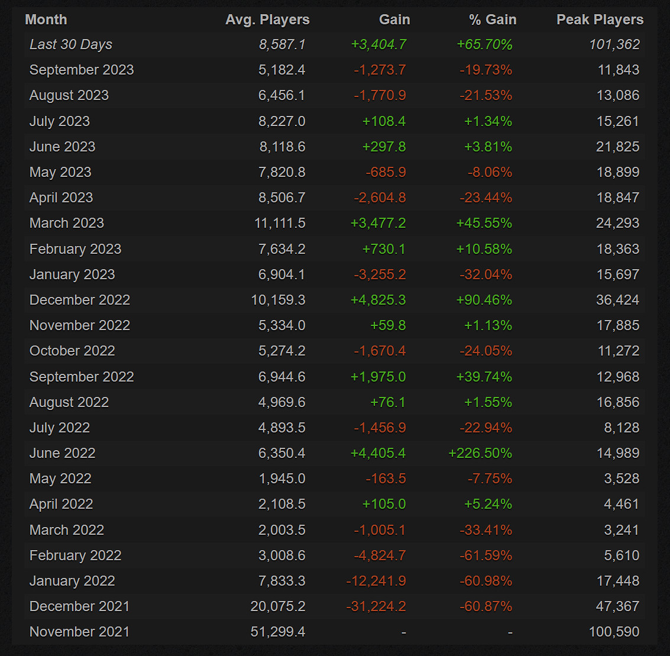Select the average players value 51,299.4
The height and width of the screenshot is (656, 670).
[278, 632]
